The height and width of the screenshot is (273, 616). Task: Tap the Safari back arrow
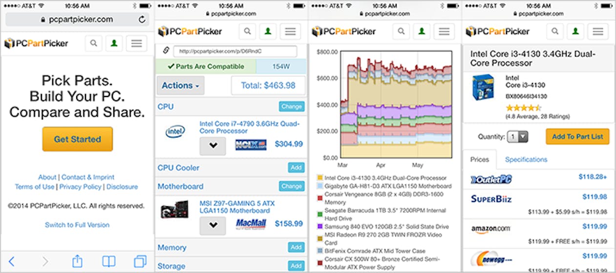pos(12,261)
